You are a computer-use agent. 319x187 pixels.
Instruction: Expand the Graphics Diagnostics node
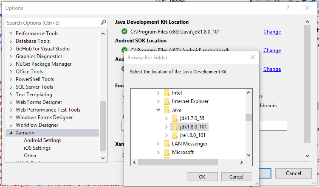(x=11, y=56)
